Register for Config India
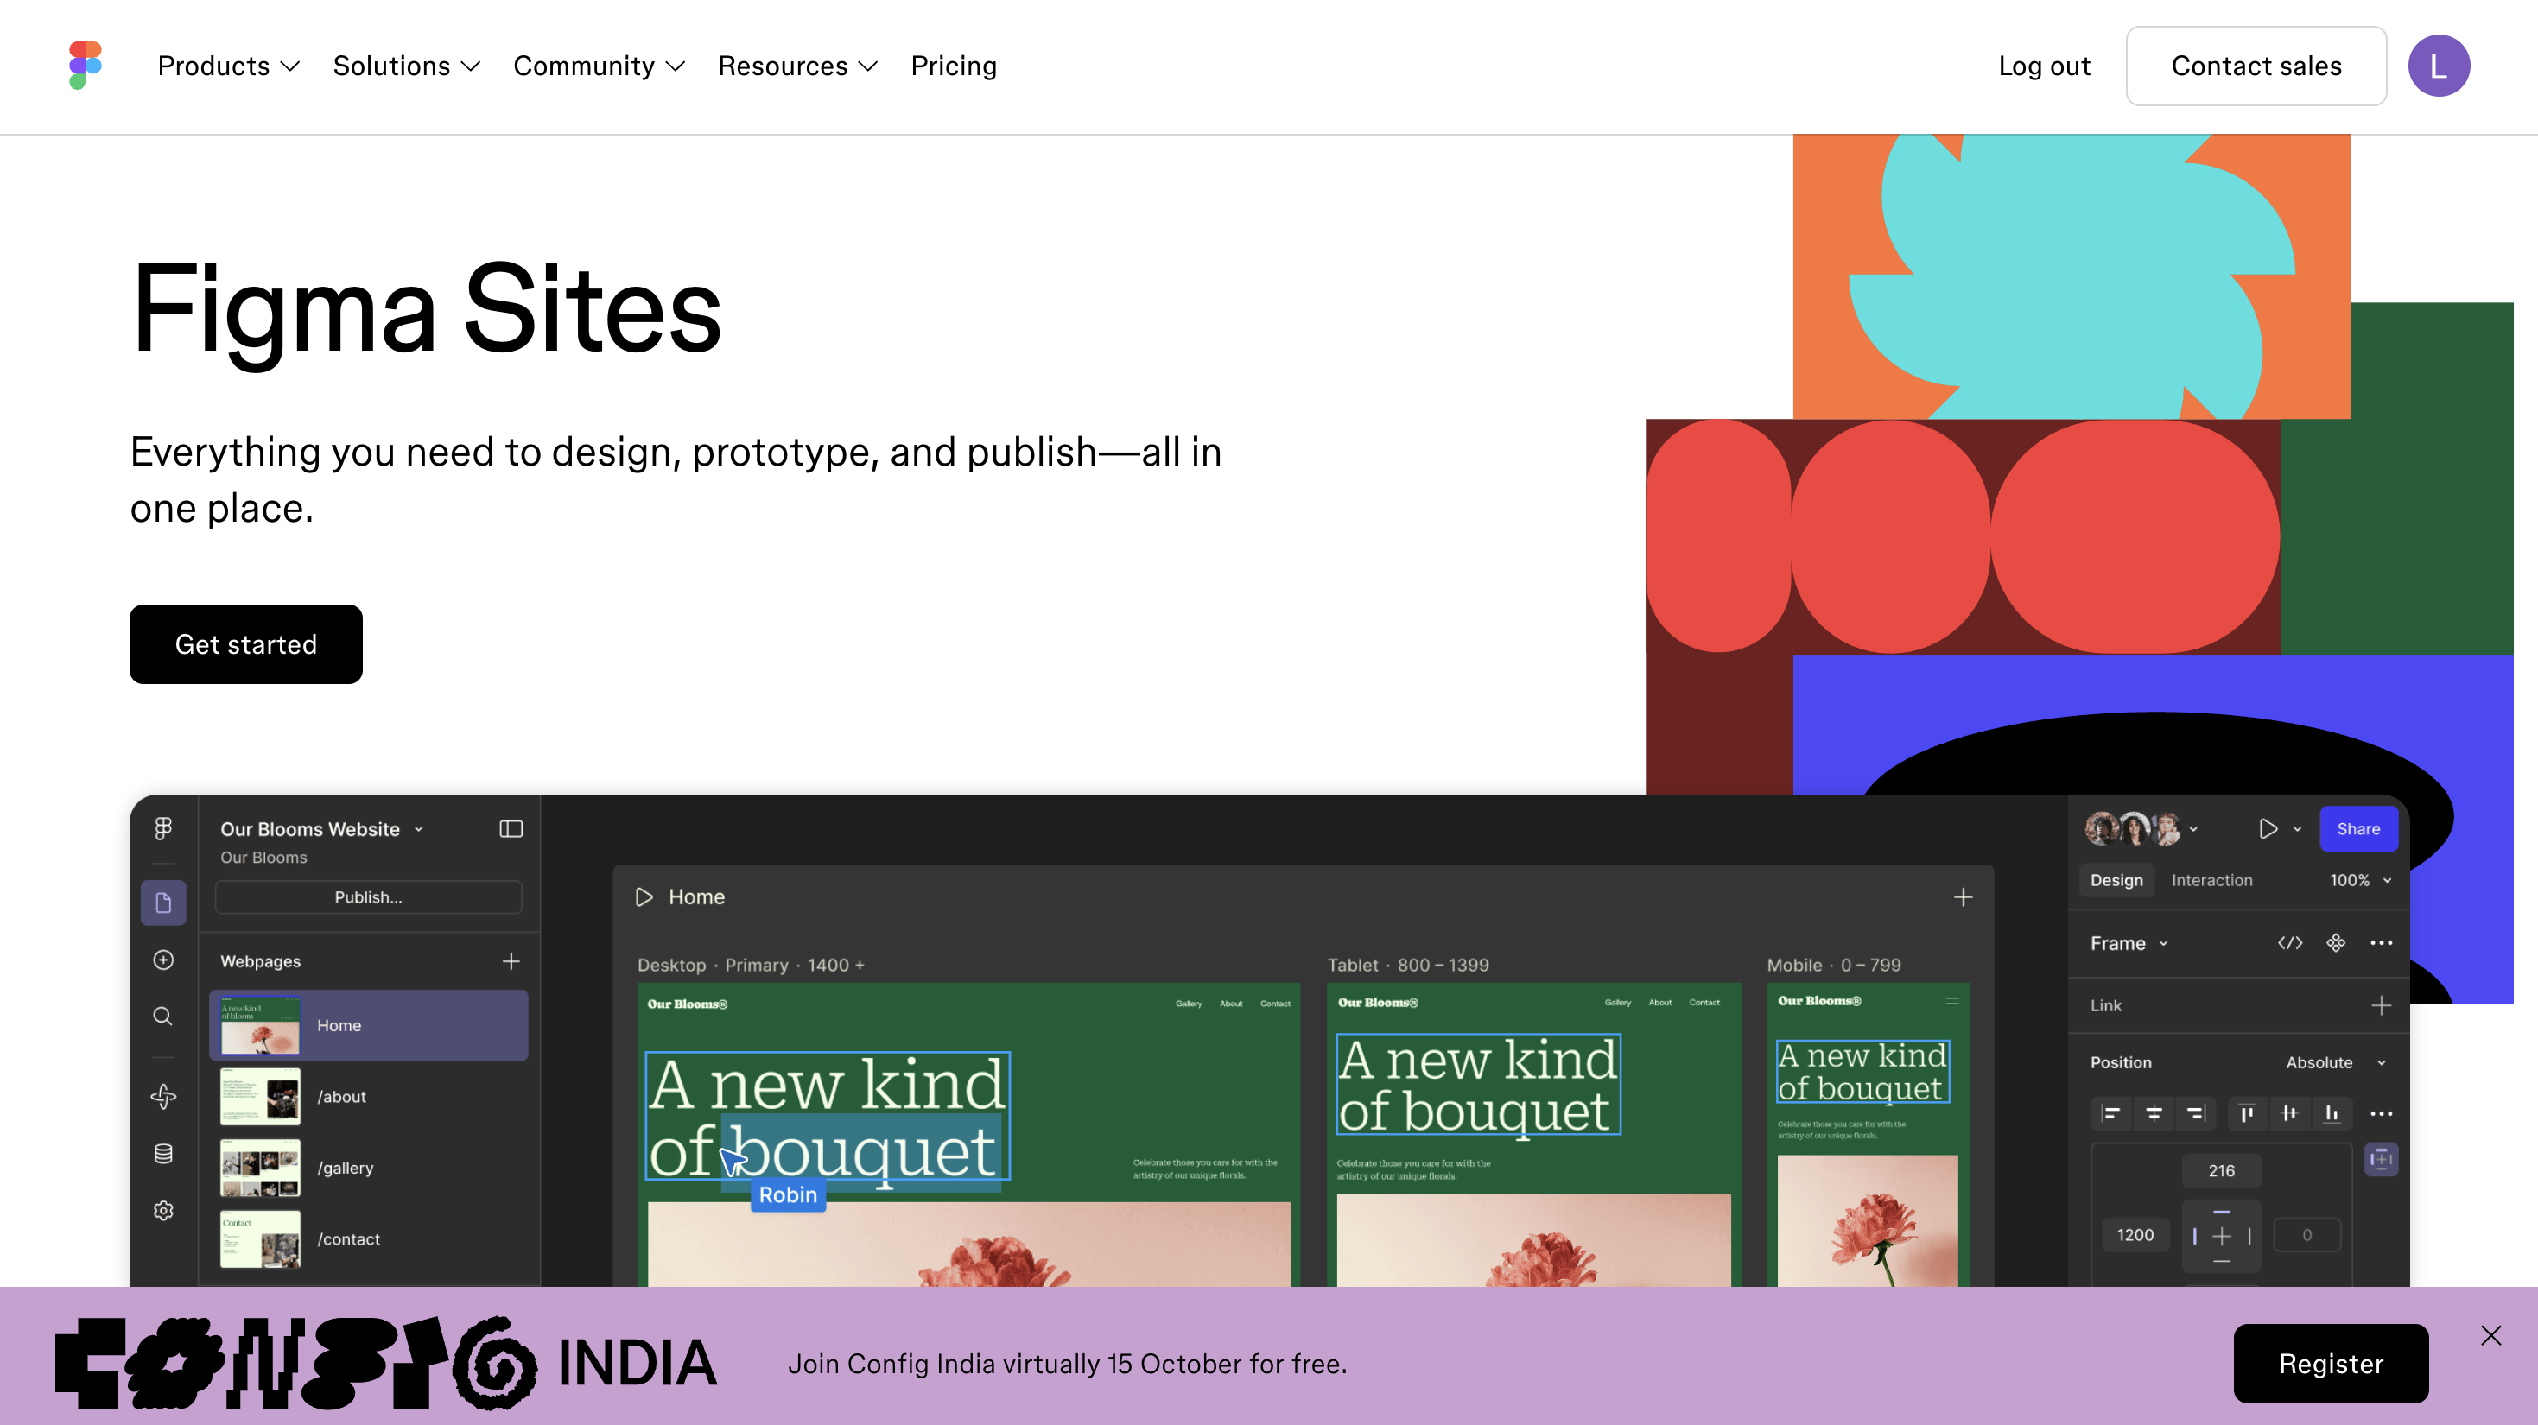This screenshot has width=2538, height=1425. [2330, 1363]
